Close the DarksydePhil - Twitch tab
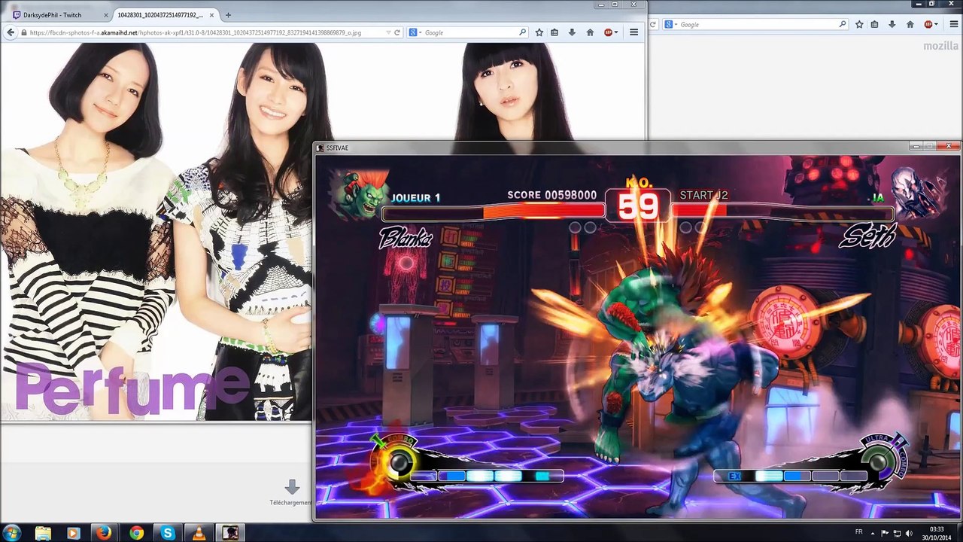Screen dimensions: 963x542 (x=105, y=15)
